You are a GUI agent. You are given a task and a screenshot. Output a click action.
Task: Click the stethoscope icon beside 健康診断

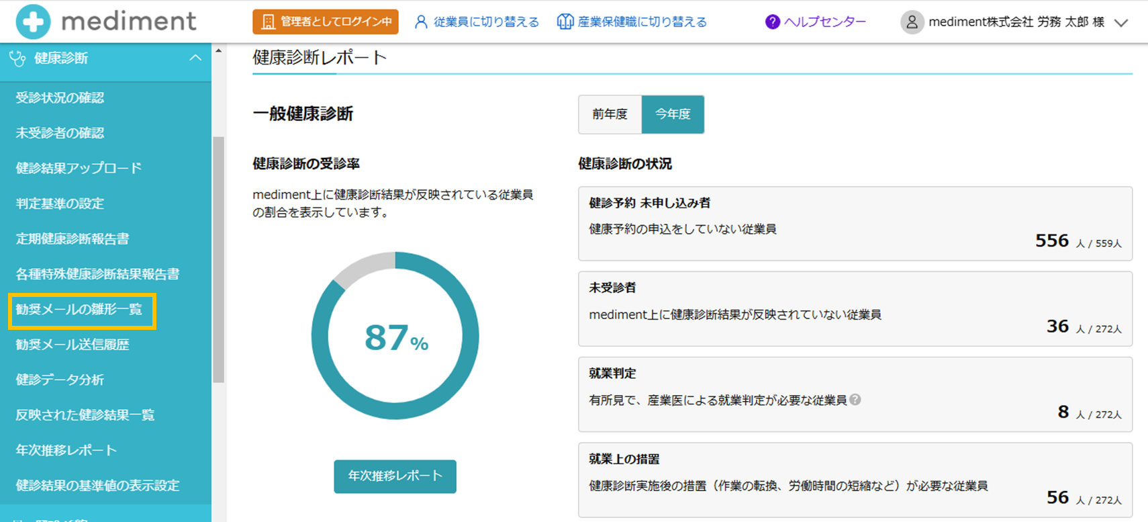click(x=17, y=58)
